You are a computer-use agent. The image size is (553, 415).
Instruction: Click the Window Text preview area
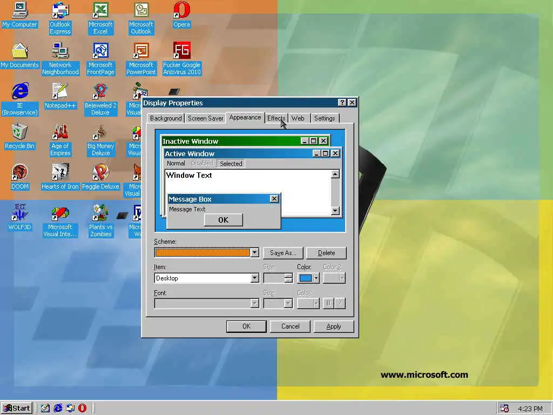248,192
